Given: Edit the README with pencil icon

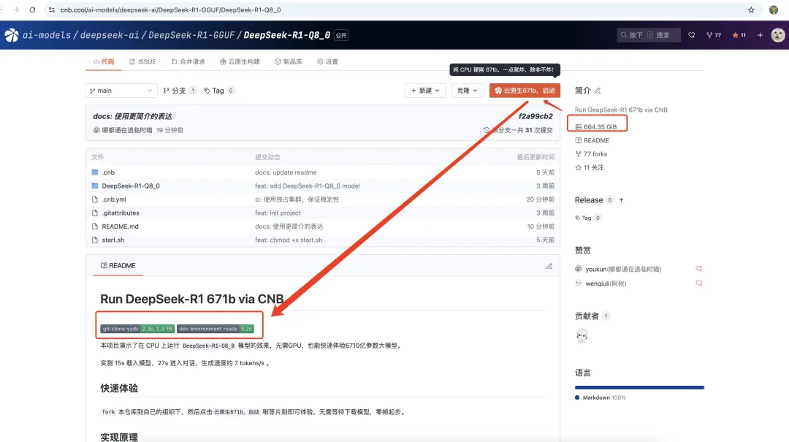Looking at the screenshot, I should (549, 266).
